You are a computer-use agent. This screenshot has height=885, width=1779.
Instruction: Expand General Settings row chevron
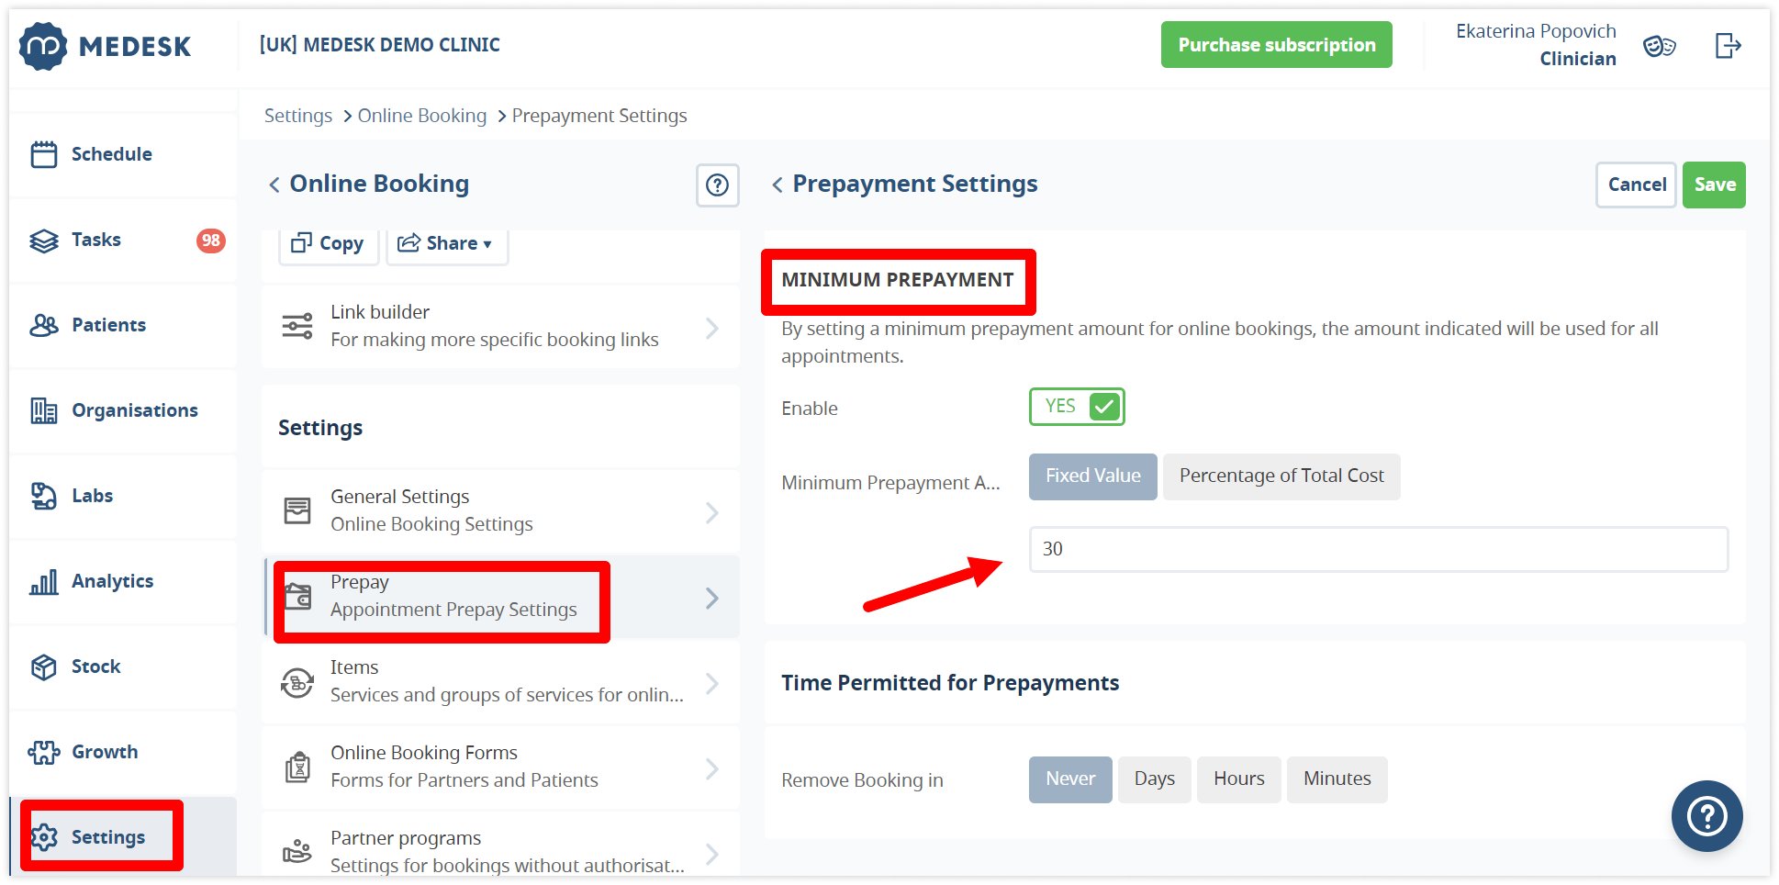click(711, 512)
